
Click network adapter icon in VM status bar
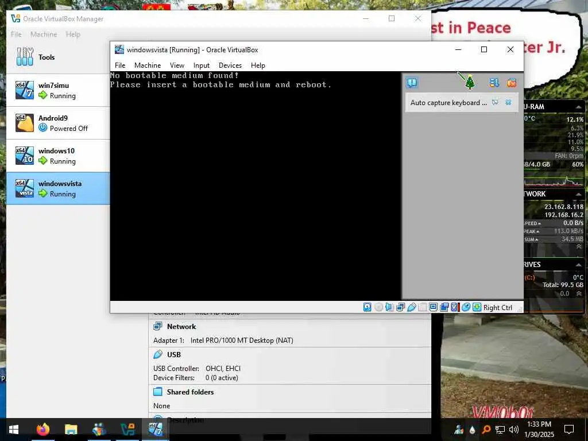[x=400, y=307]
